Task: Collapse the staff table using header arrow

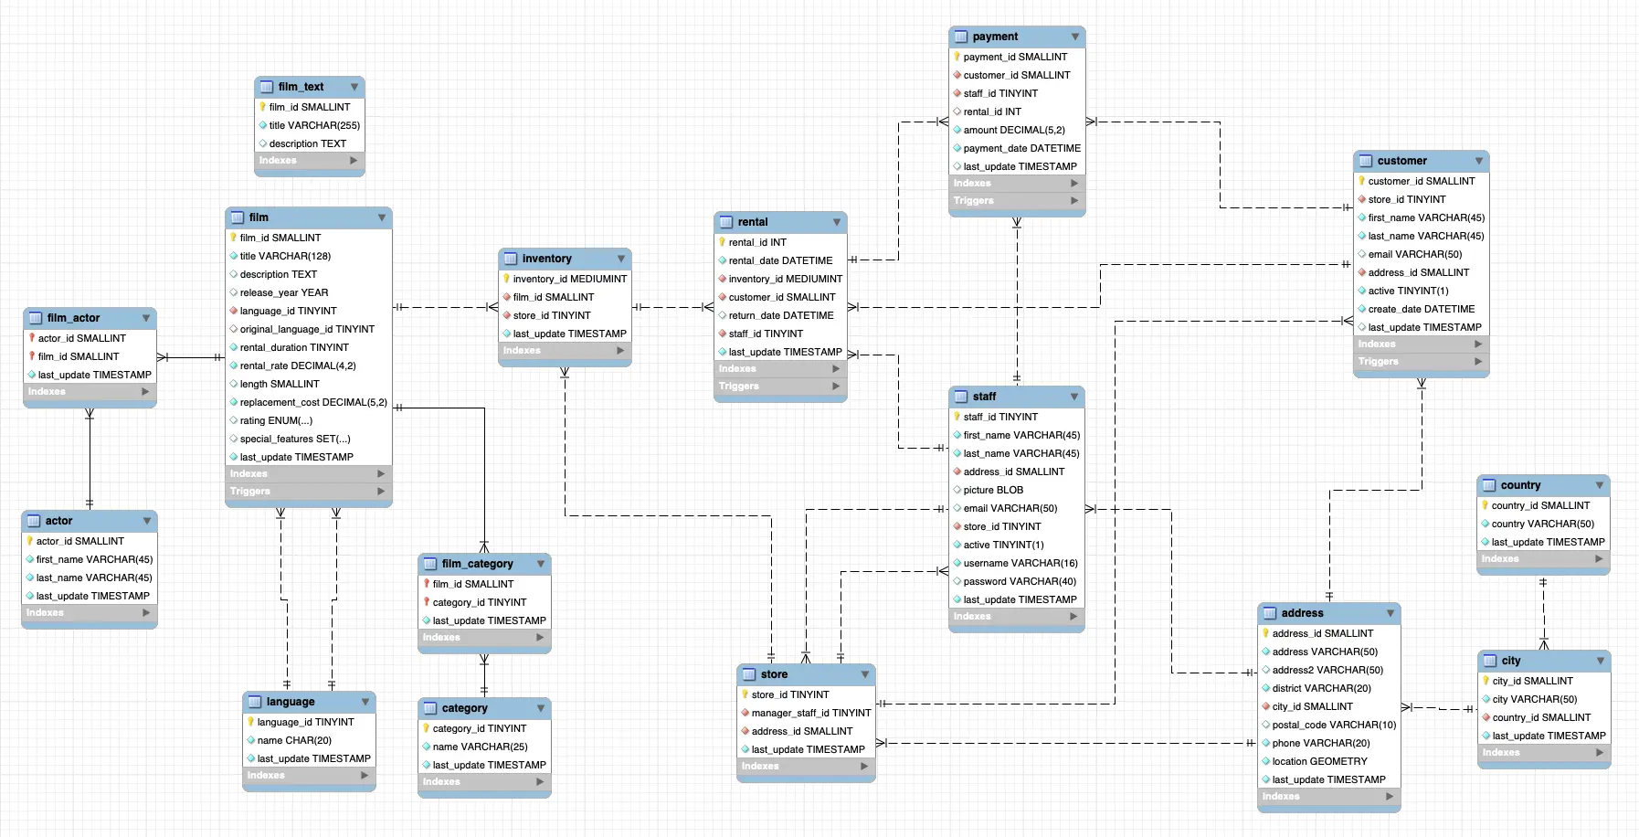Action: click(1074, 397)
